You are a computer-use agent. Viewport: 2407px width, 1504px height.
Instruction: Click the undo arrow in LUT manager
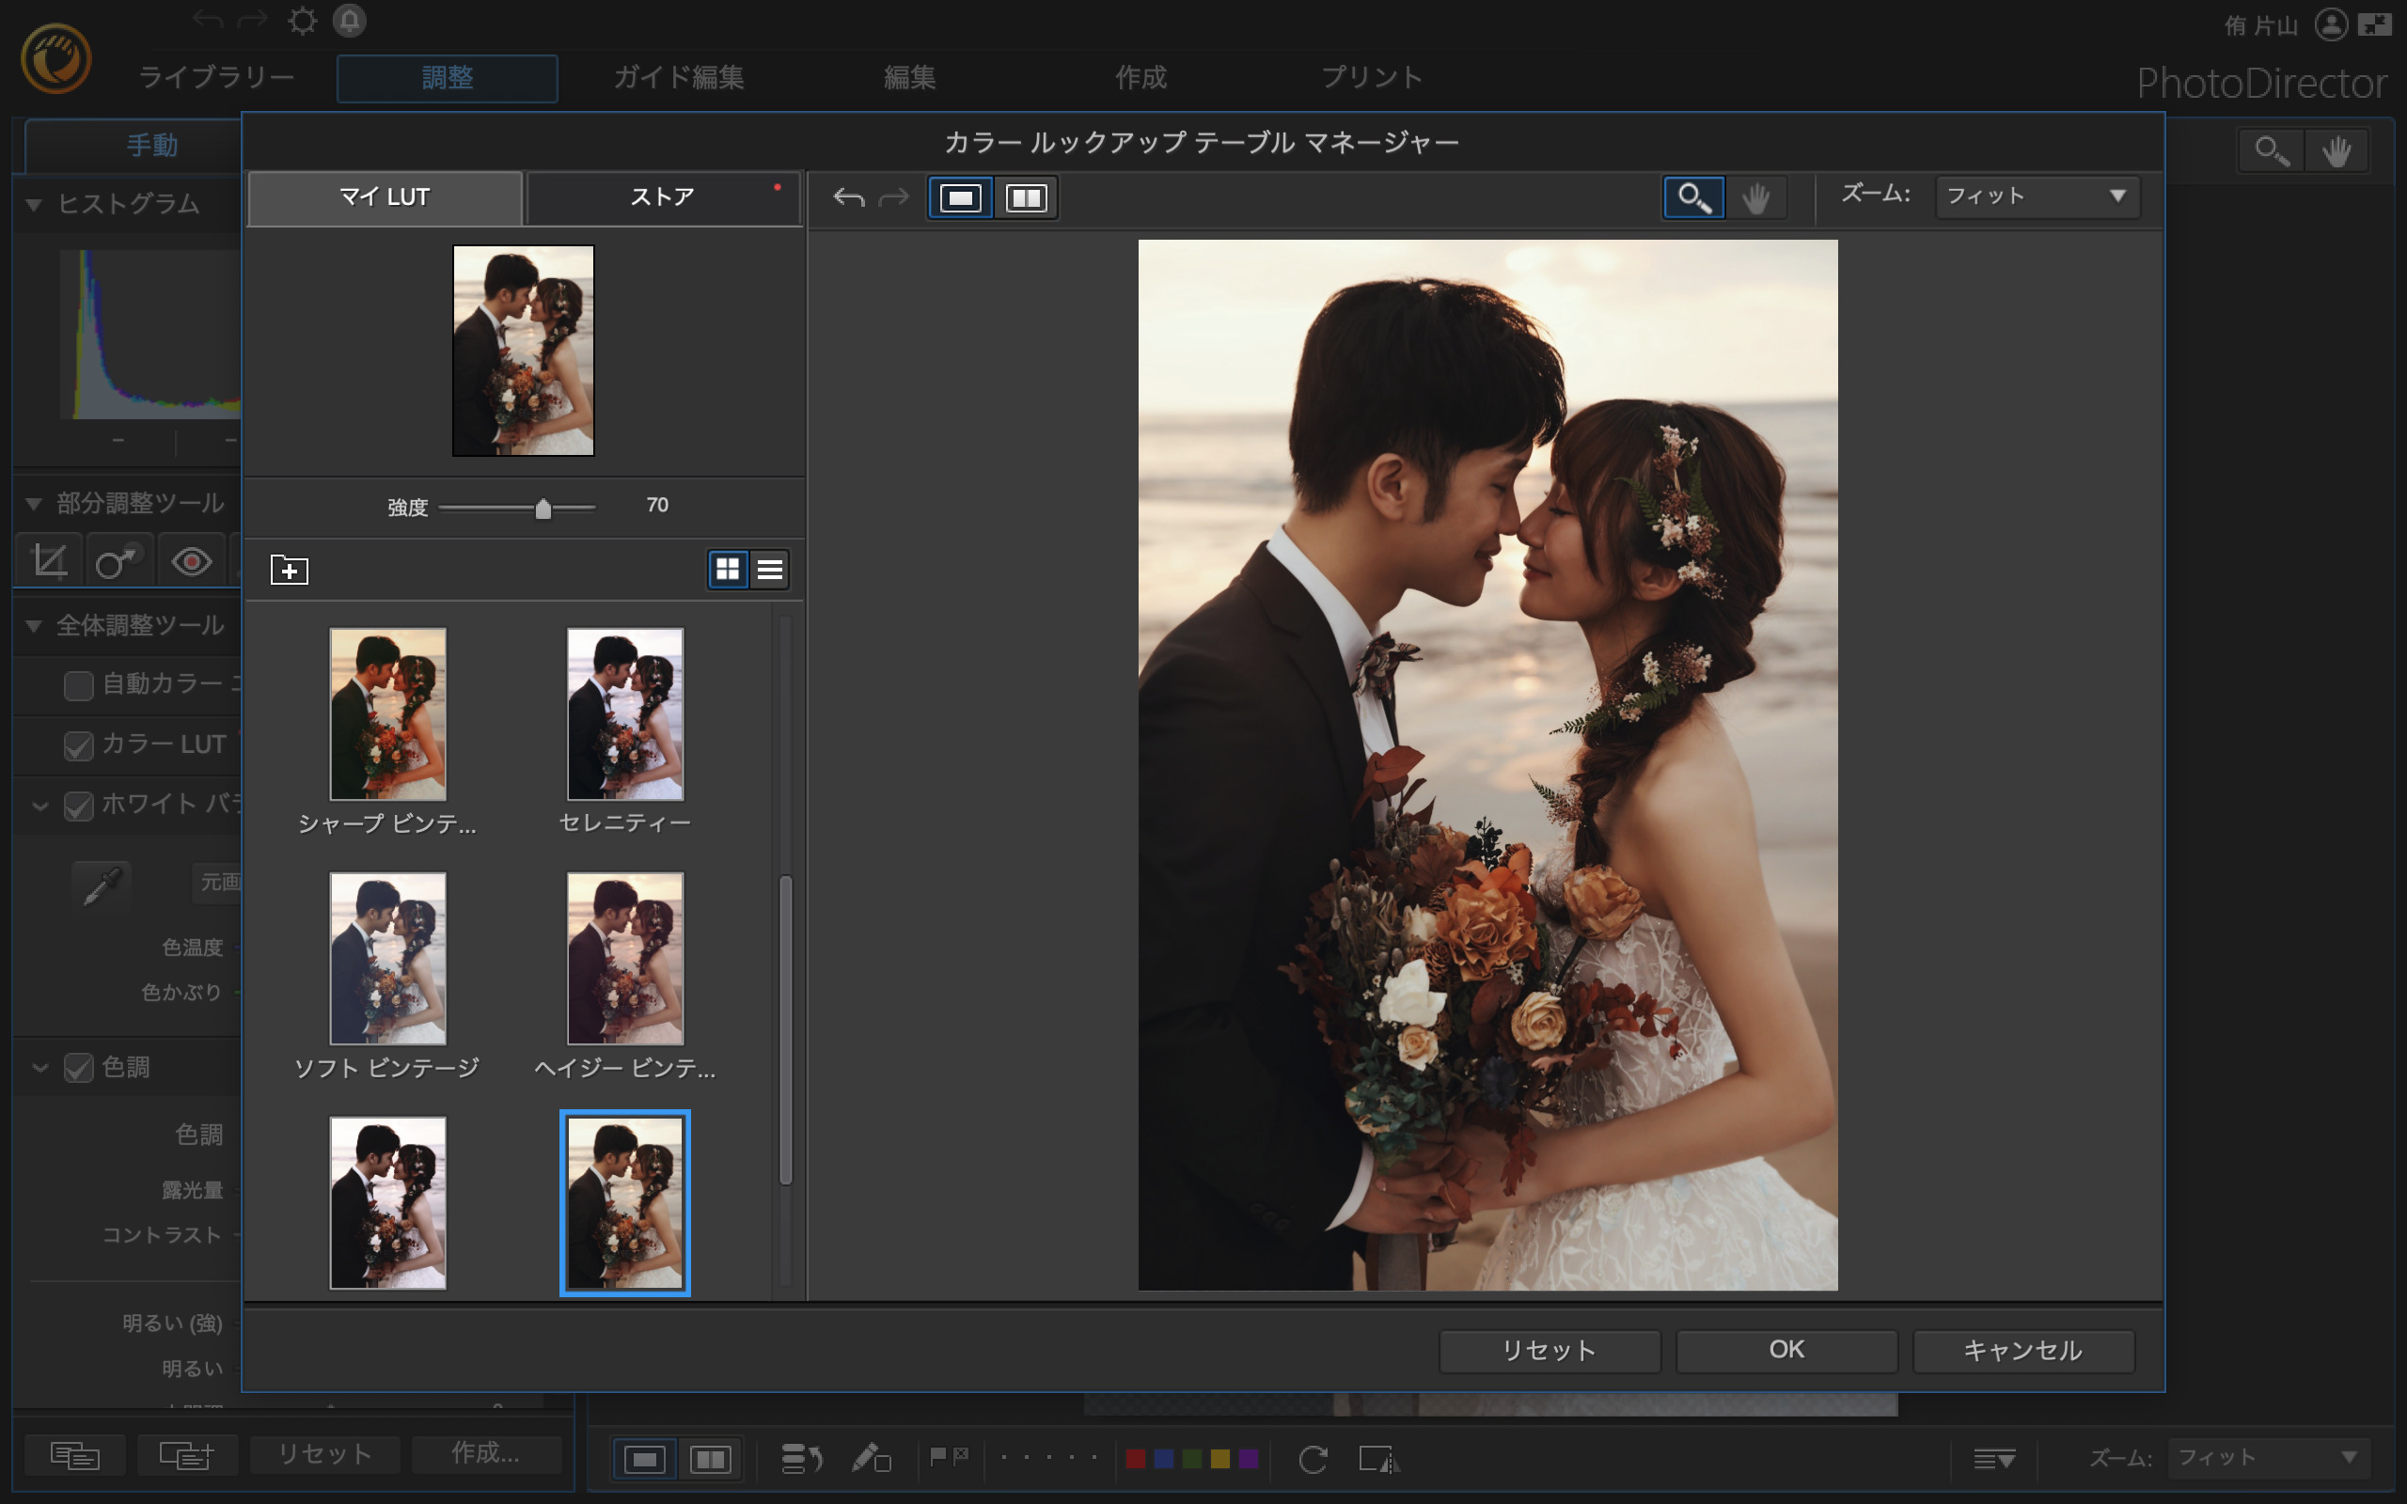click(848, 198)
